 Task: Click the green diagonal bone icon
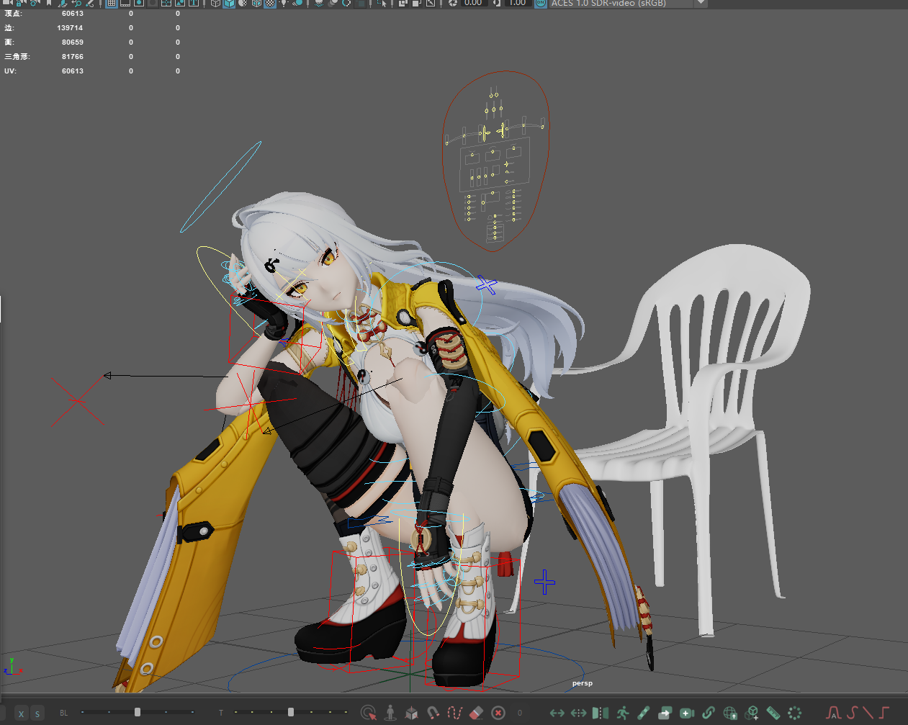[x=644, y=713]
